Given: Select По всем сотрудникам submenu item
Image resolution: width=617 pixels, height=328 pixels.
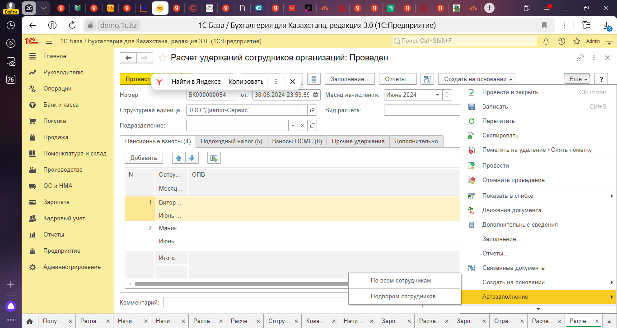Looking at the screenshot, I should 401,281.
